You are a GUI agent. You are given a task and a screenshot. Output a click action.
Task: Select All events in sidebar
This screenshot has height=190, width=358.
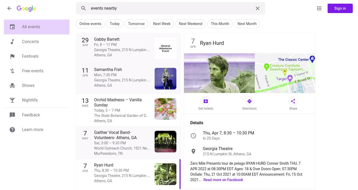pos(37,27)
